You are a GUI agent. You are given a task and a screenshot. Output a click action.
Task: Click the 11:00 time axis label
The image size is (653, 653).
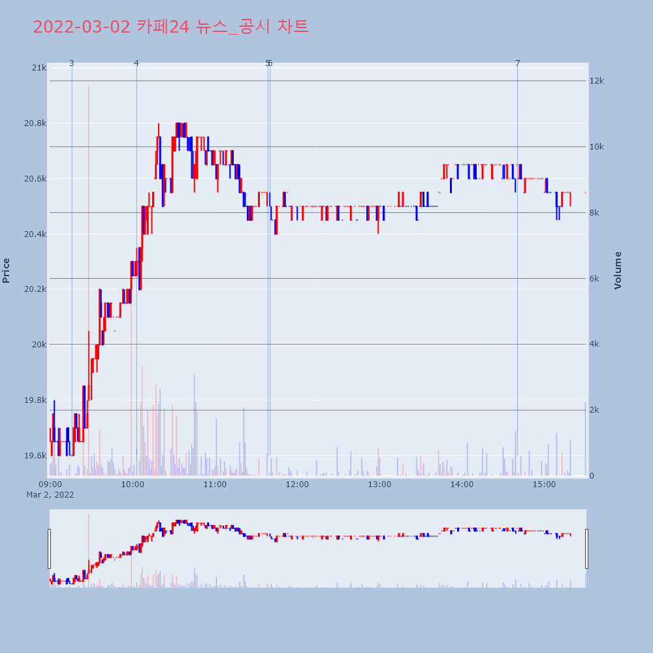coord(215,485)
